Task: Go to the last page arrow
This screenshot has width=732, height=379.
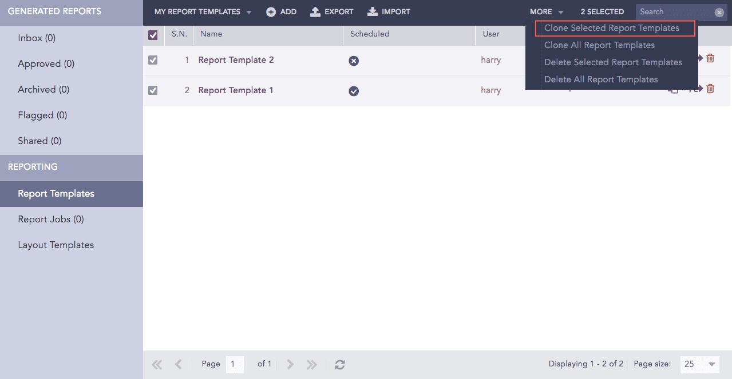Action: coord(311,364)
